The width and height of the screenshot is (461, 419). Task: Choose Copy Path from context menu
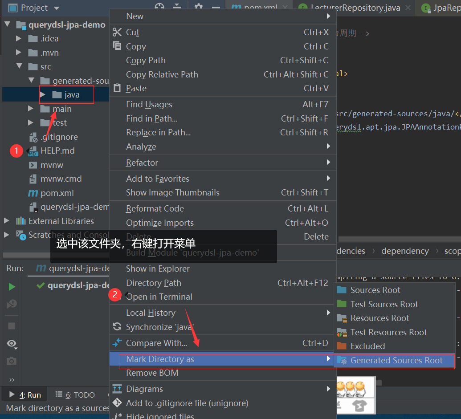(x=223, y=60)
